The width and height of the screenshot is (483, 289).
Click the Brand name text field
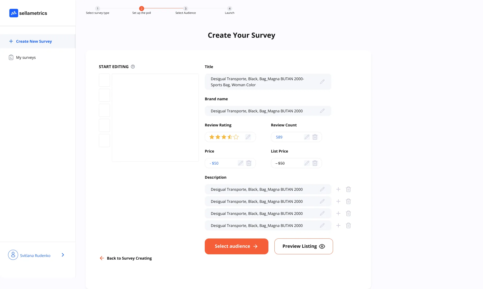tap(268, 111)
